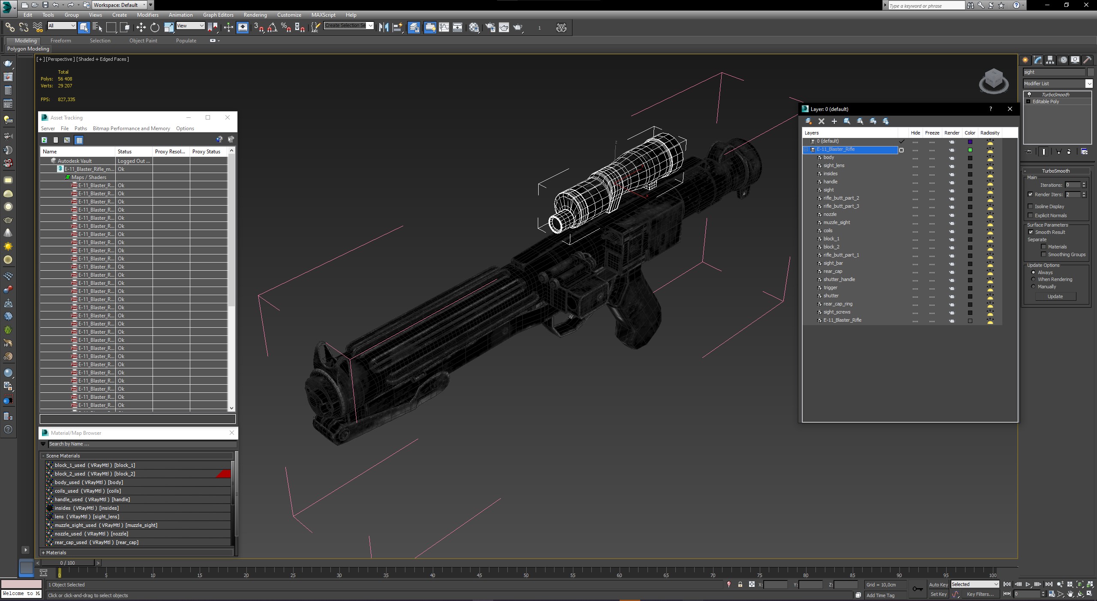The width and height of the screenshot is (1097, 601).
Task: Open Paths menu in Asset Tracking
Action: 81,129
